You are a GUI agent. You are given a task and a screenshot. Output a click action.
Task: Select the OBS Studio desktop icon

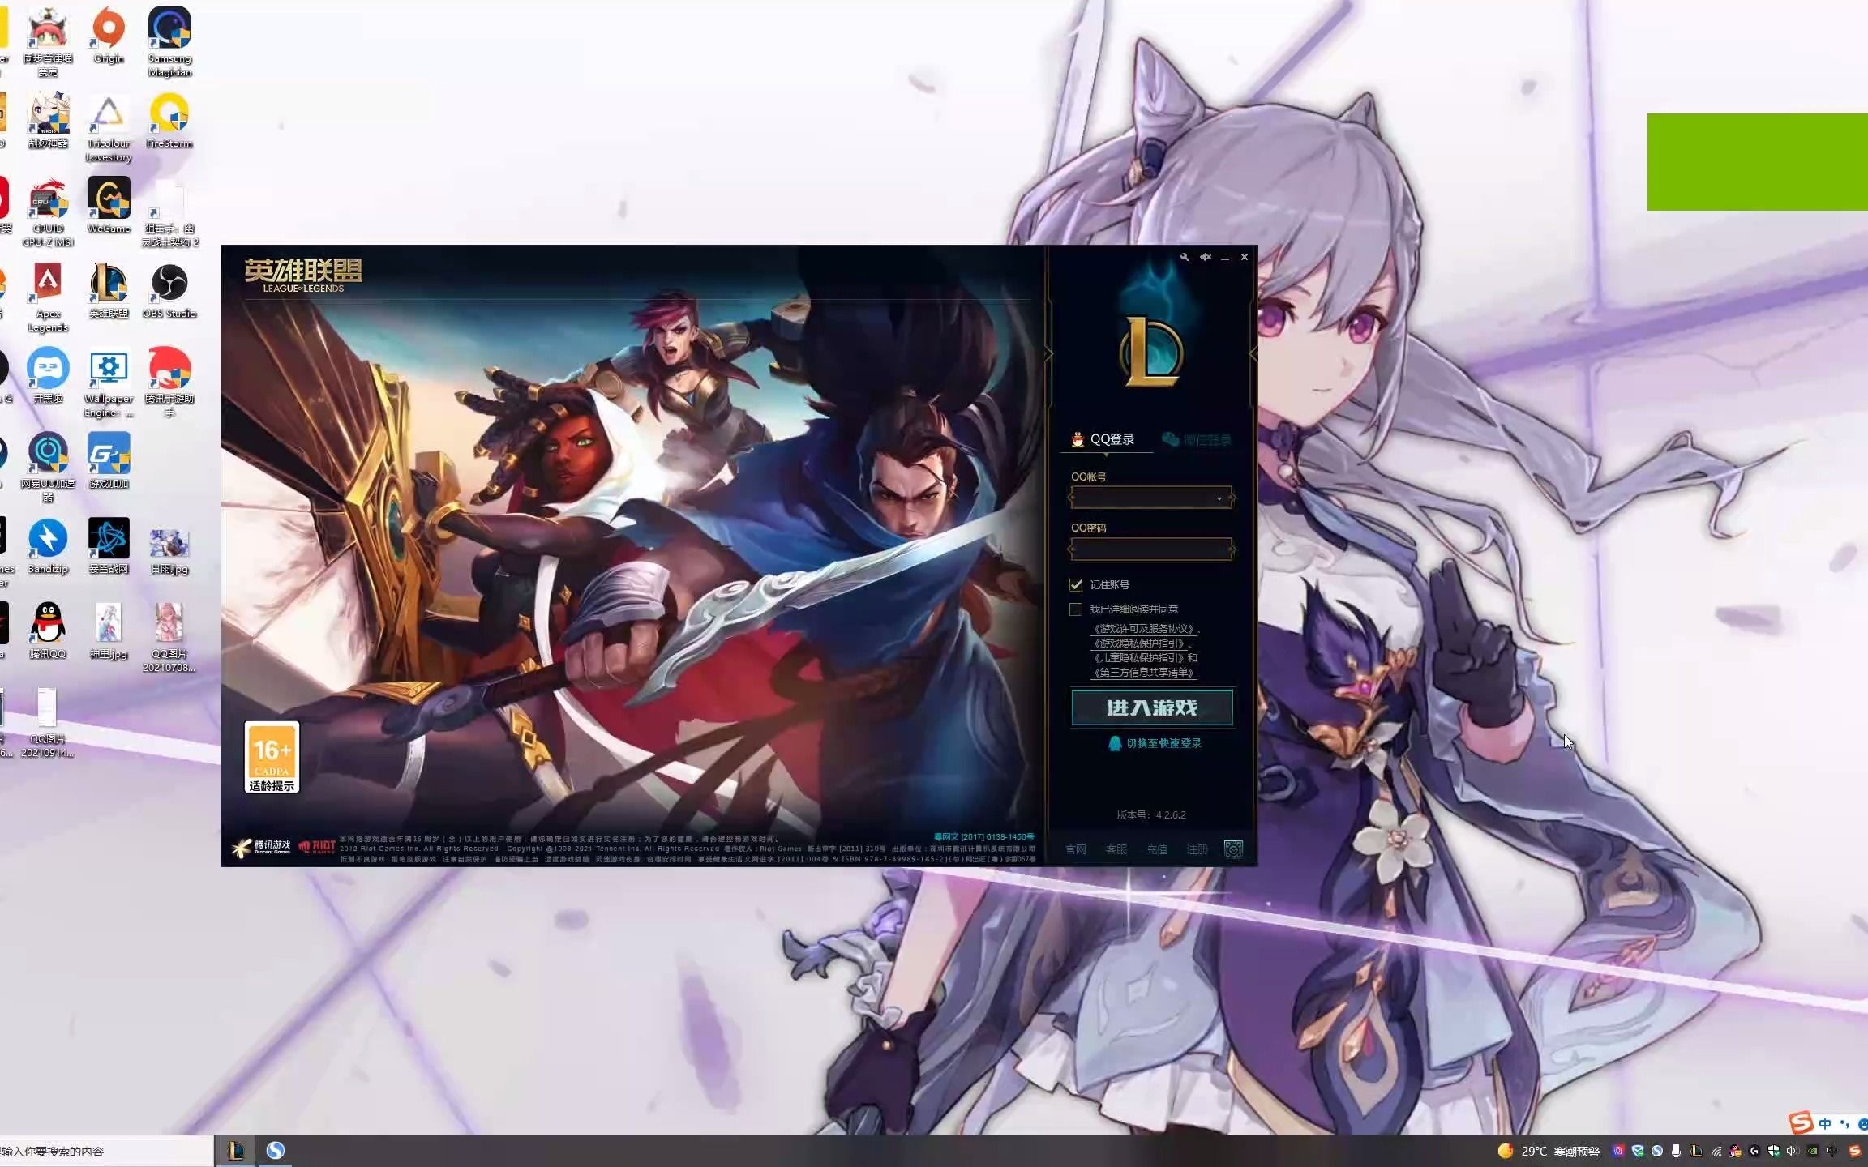(x=169, y=292)
